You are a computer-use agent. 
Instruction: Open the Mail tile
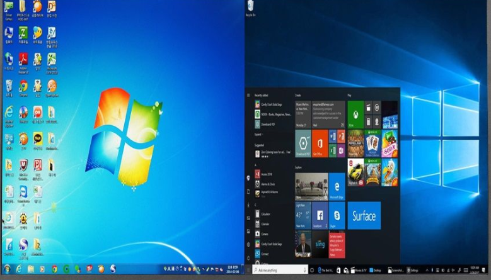point(328,115)
